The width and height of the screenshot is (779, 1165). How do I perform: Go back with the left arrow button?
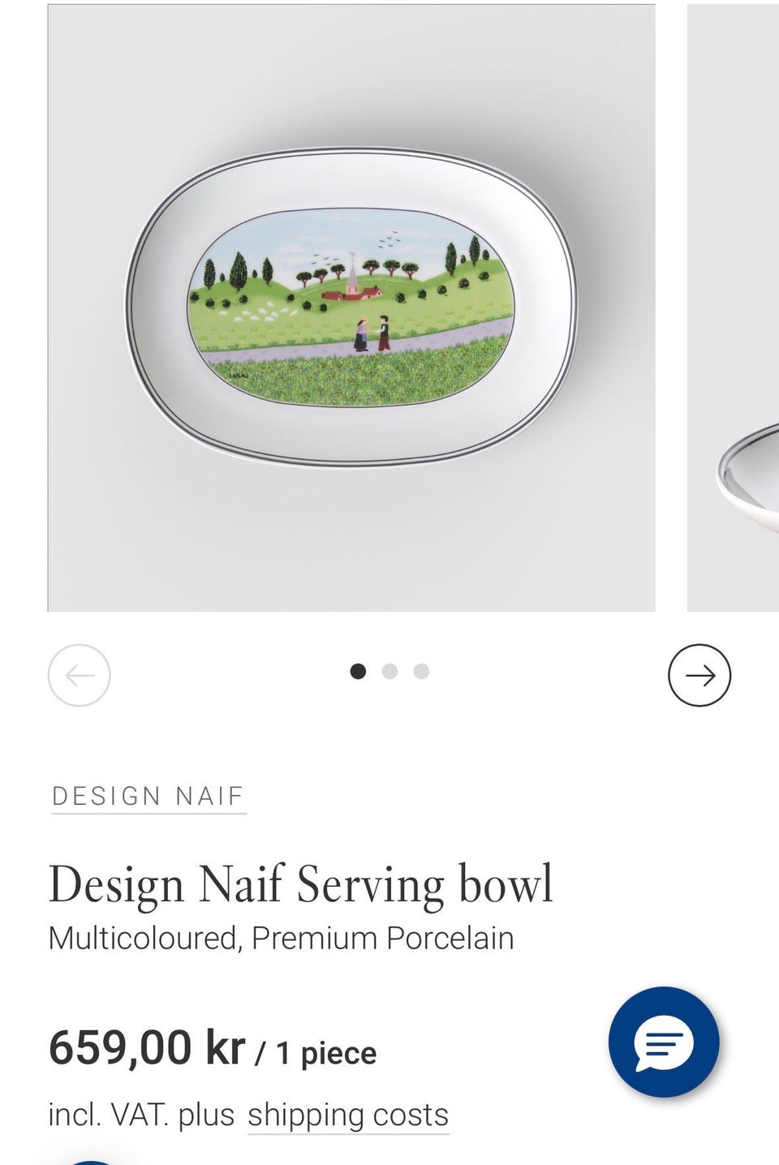(x=79, y=675)
